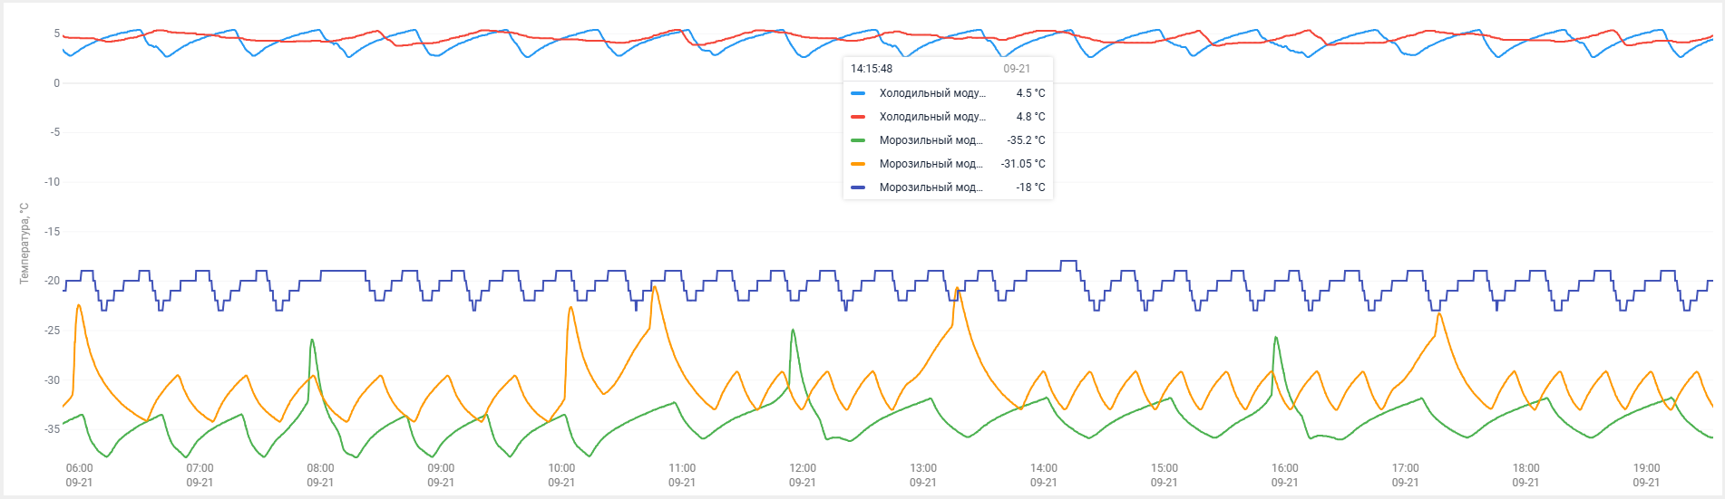Click the 0 tick on the temperature axis

point(56,83)
